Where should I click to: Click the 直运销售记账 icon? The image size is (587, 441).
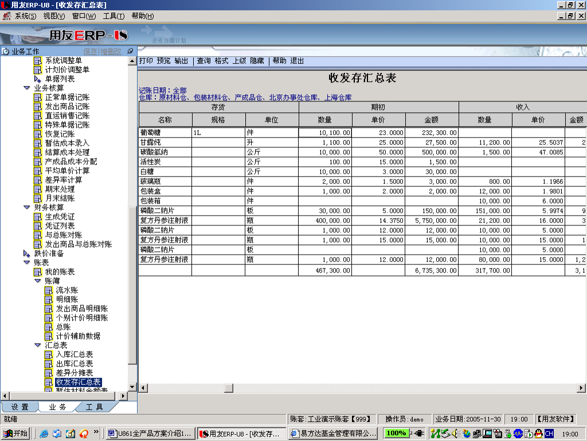(x=38, y=116)
